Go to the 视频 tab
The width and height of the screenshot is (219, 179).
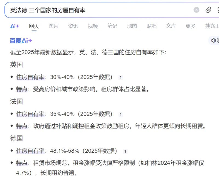pos(93,26)
